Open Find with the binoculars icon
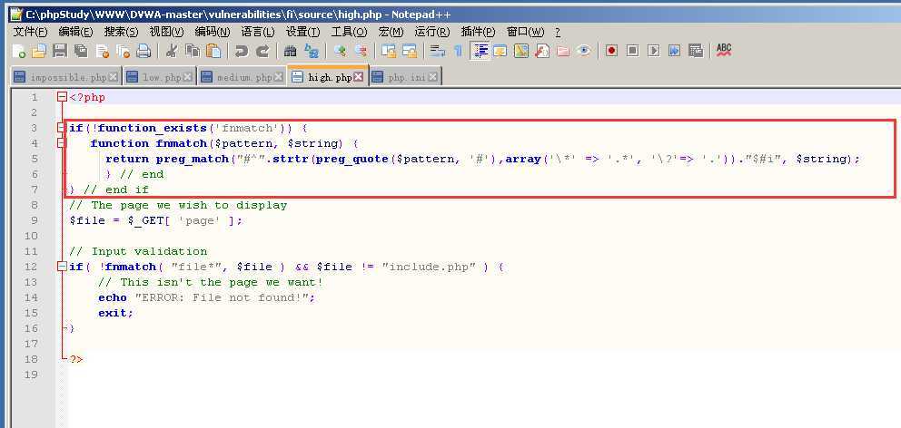Viewport: 901px width, 428px height. (x=290, y=51)
